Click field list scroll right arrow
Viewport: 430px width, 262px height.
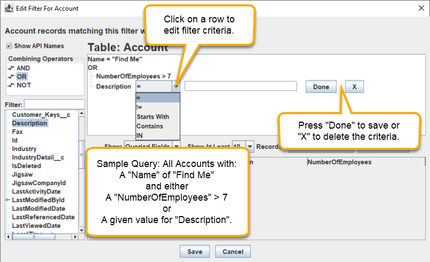click(75, 237)
